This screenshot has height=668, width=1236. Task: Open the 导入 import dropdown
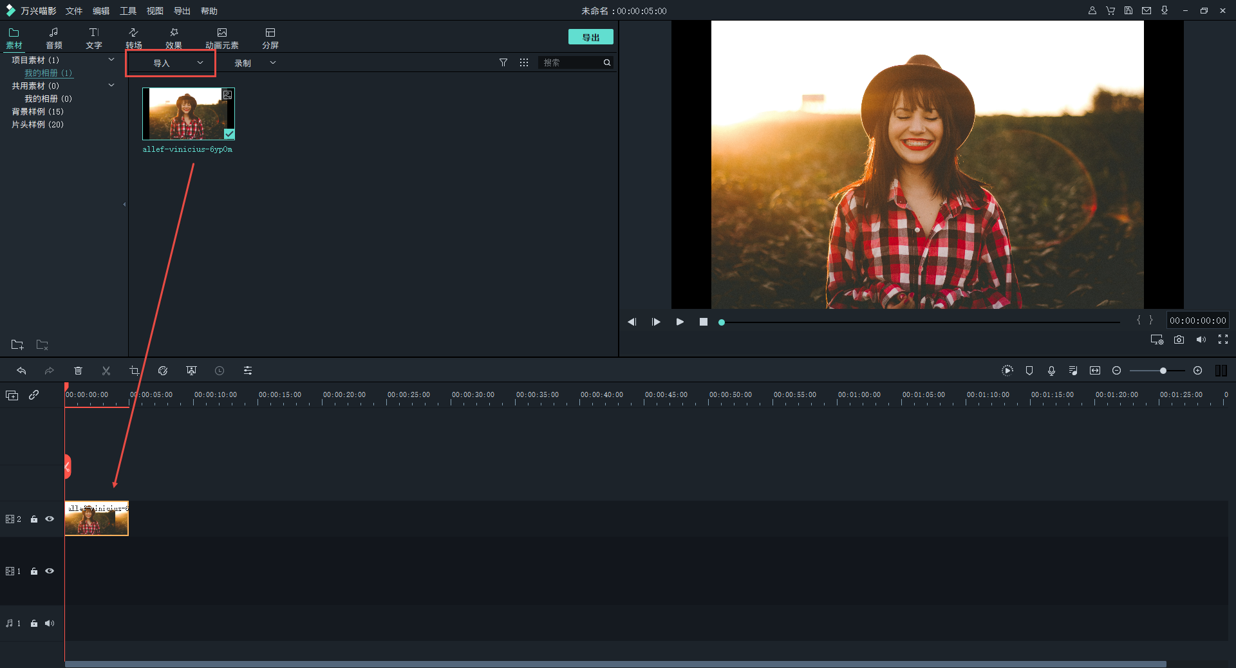[x=170, y=63]
